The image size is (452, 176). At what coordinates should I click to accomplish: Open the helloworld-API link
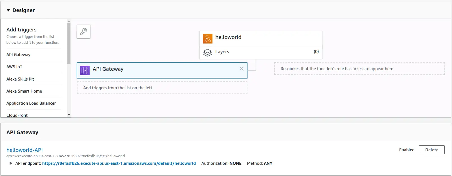pyautogui.click(x=25, y=150)
